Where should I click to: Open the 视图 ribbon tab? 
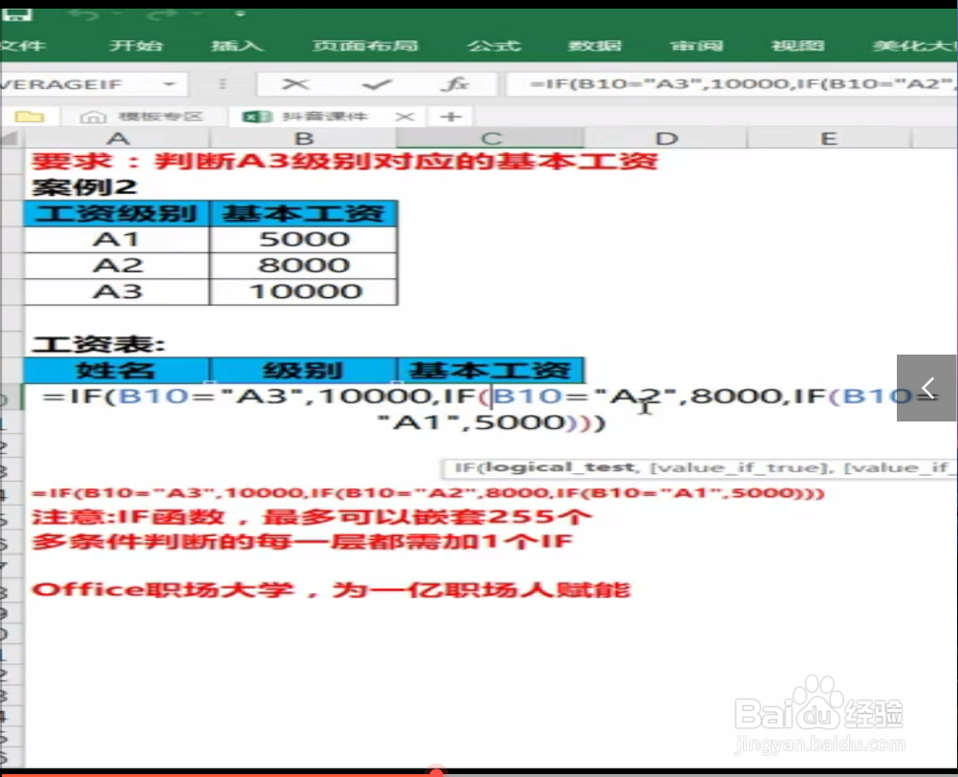[798, 45]
